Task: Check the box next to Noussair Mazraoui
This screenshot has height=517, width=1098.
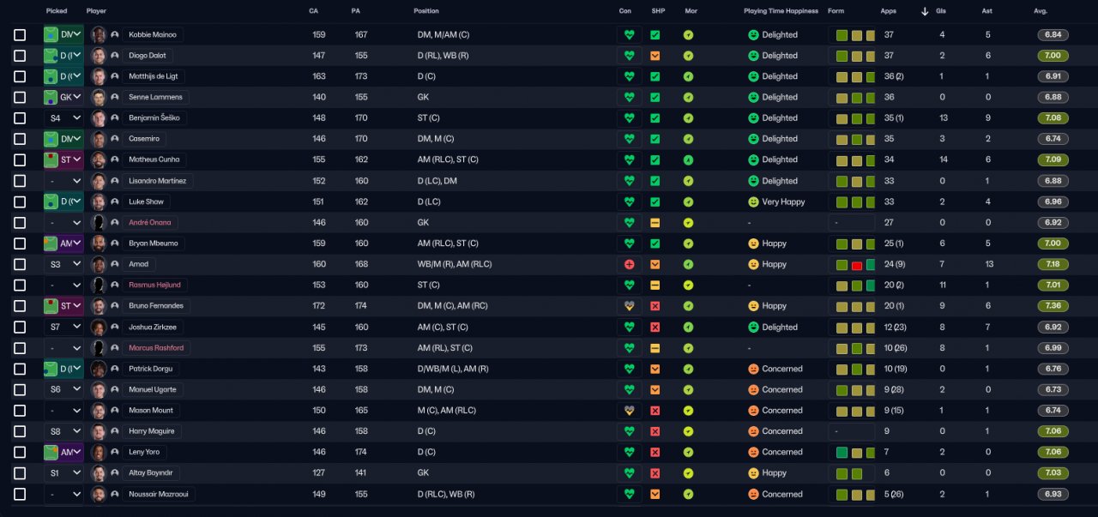Action: [20, 494]
